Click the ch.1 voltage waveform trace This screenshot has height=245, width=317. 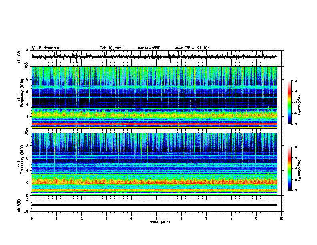point(154,57)
